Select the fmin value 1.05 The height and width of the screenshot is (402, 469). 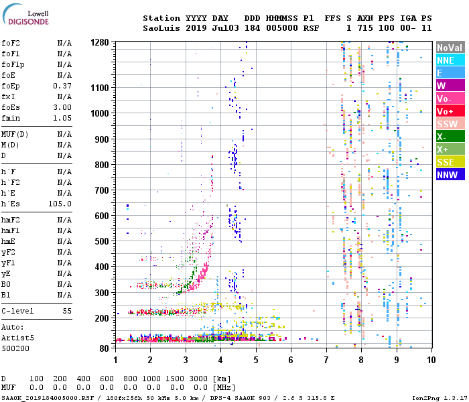tap(62, 118)
